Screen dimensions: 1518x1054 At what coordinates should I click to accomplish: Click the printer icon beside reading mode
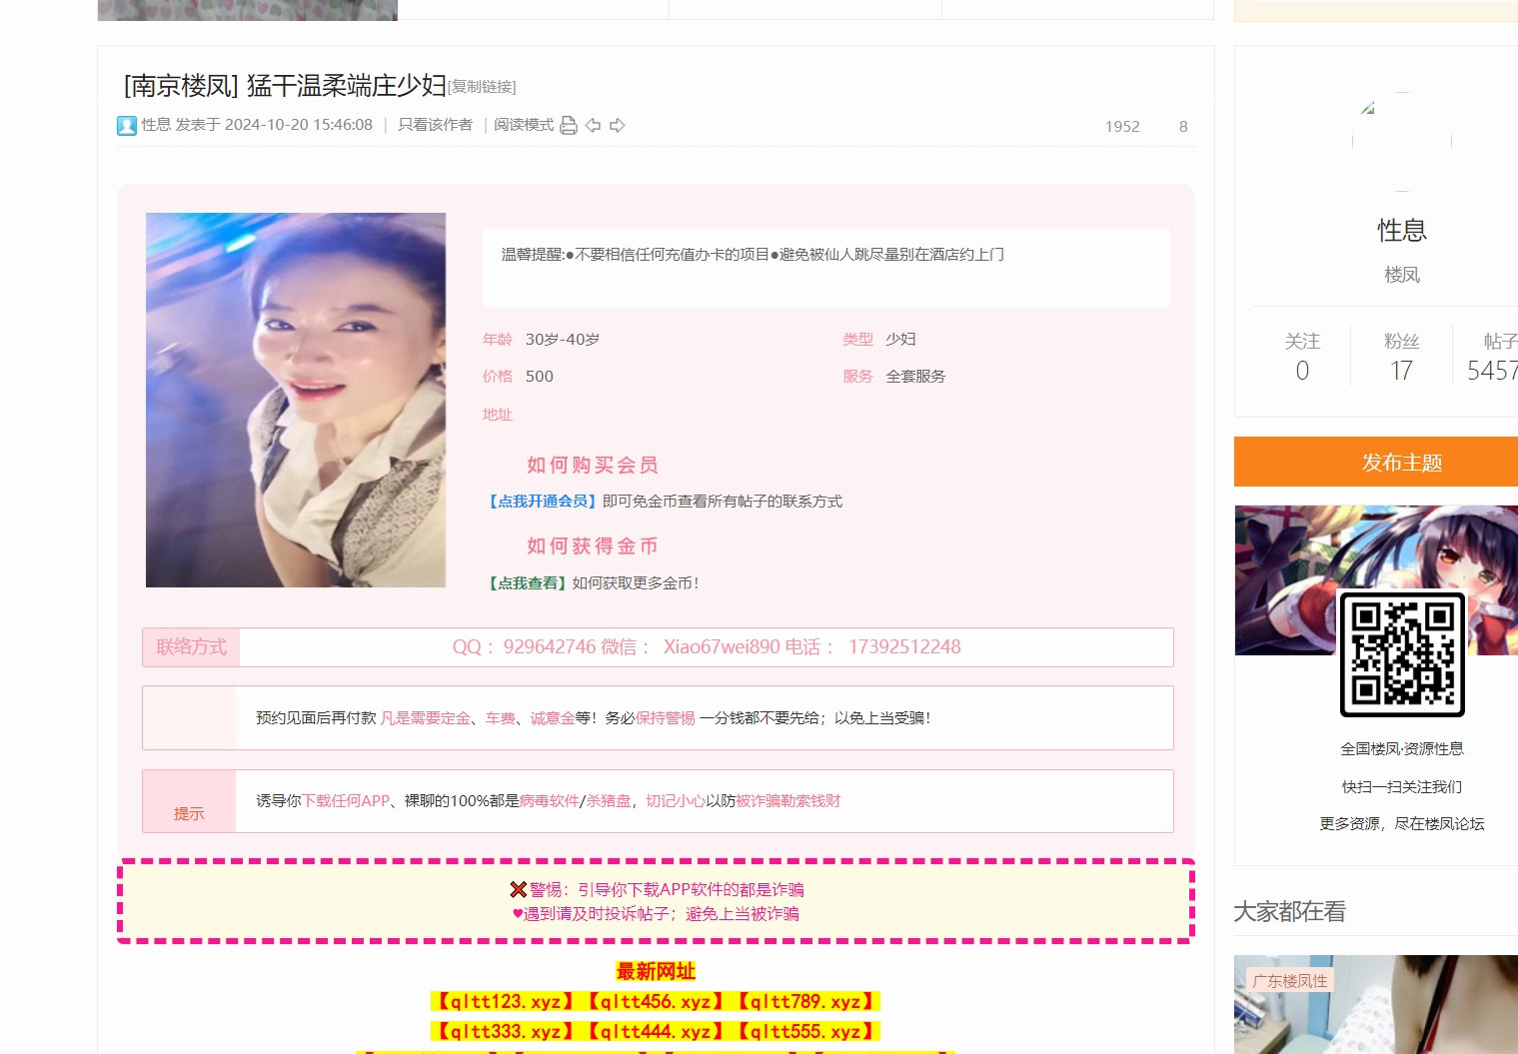[569, 125]
